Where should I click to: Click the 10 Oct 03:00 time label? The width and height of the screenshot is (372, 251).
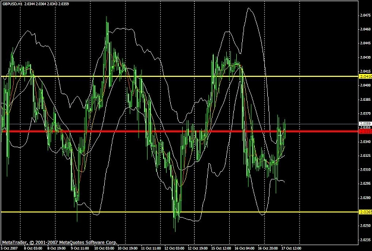[x=104, y=249]
